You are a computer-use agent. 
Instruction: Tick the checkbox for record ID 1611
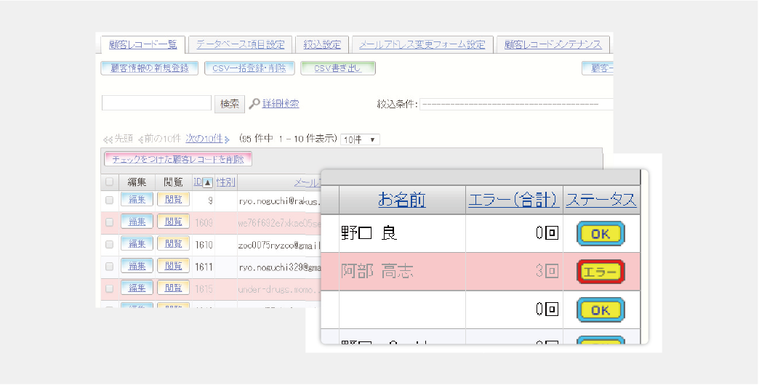pos(110,267)
